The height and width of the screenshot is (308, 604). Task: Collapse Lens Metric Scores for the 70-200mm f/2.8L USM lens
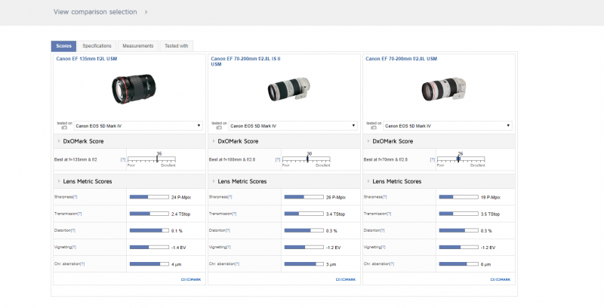(x=368, y=181)
